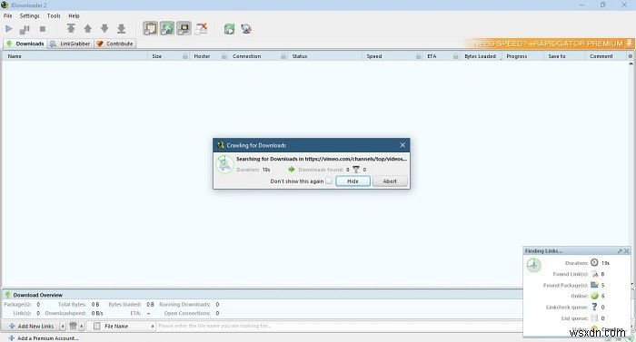Move selection to top of list
636x342 pixels.
pyautogui.click(x=71, y=28)
